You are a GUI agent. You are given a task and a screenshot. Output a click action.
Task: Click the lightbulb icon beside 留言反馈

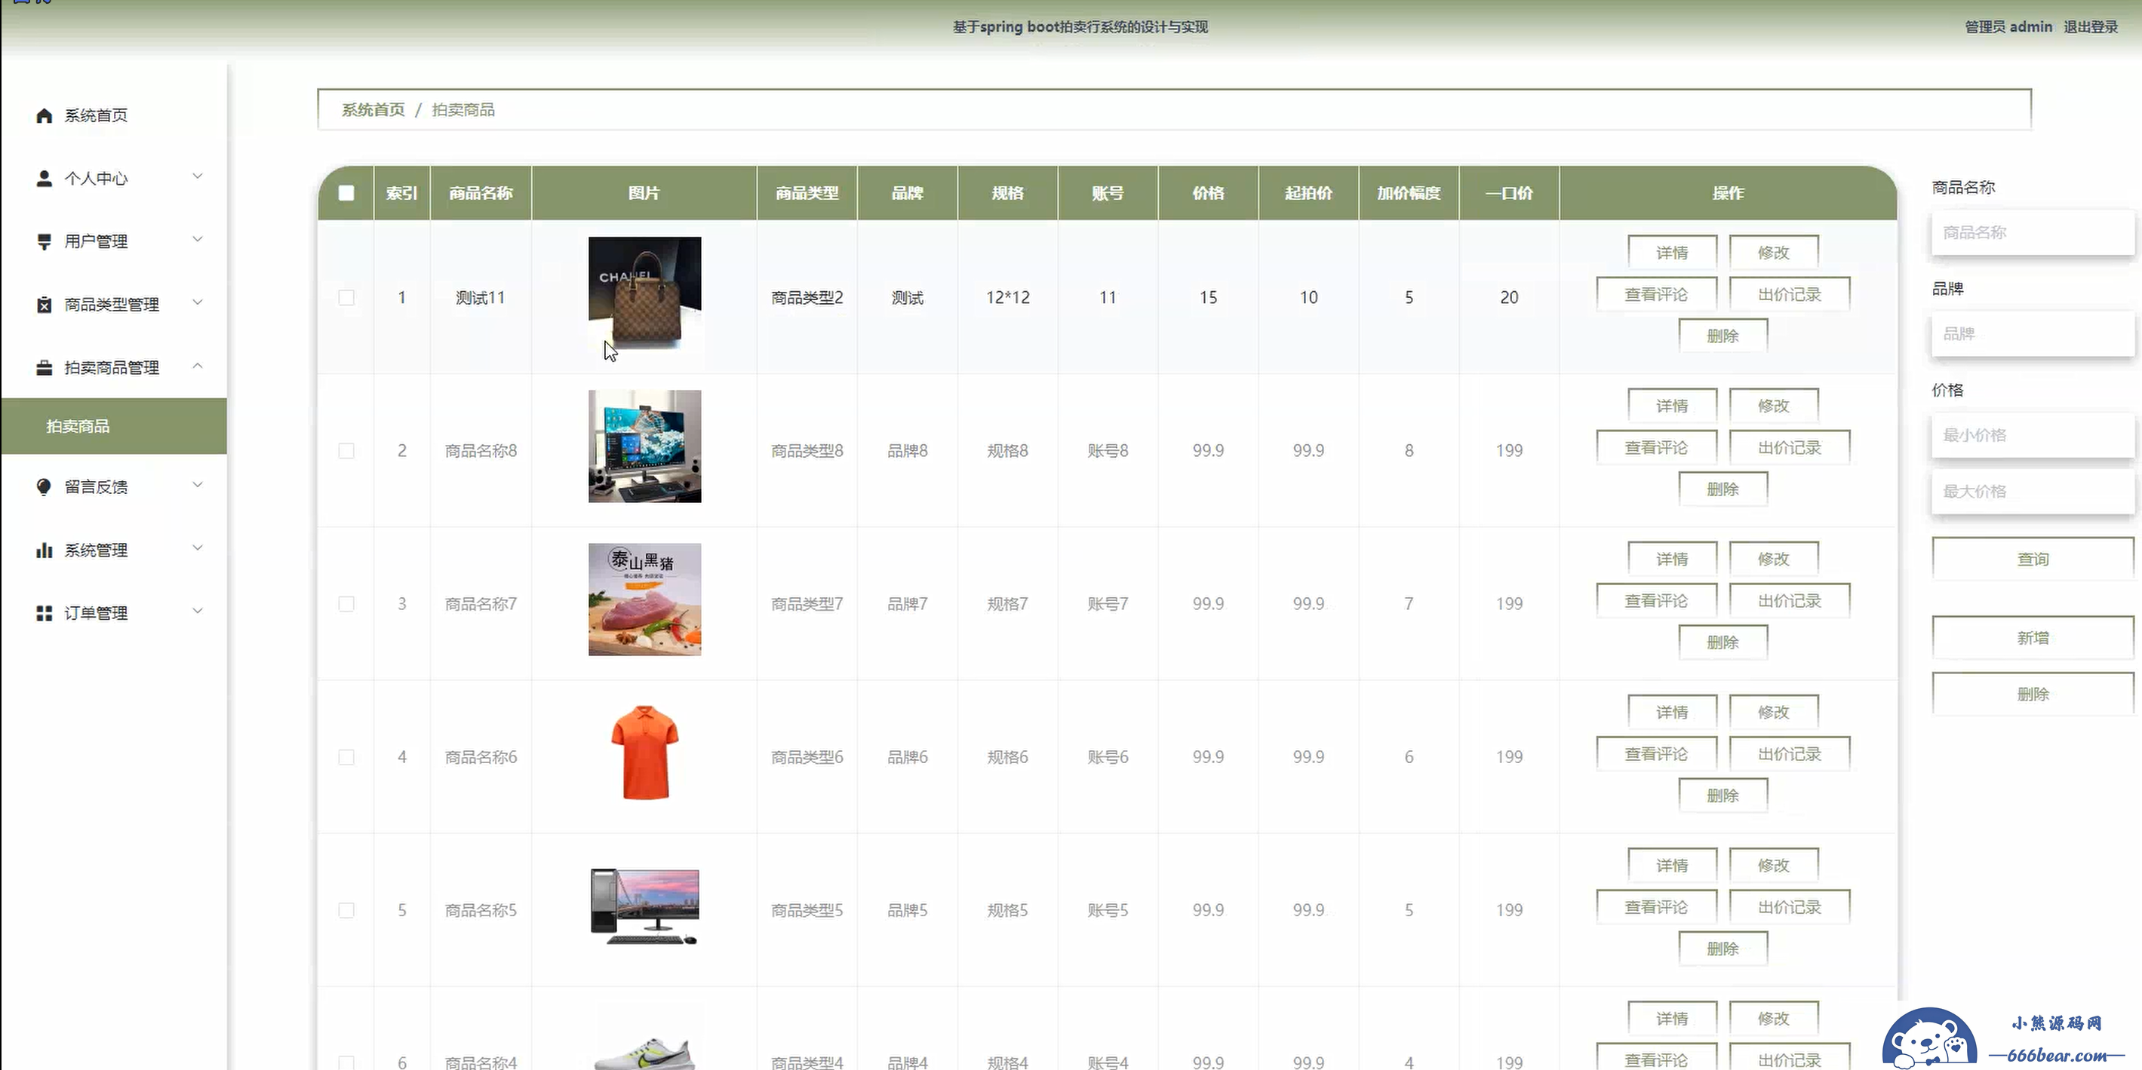(44, 487)
